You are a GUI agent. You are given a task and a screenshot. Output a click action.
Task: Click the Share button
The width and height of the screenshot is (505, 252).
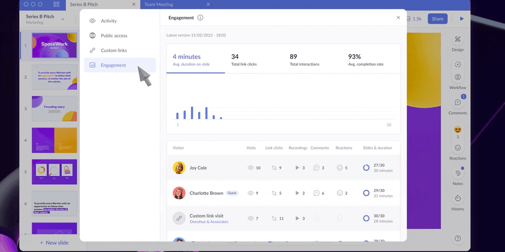[x=437, y=19]
